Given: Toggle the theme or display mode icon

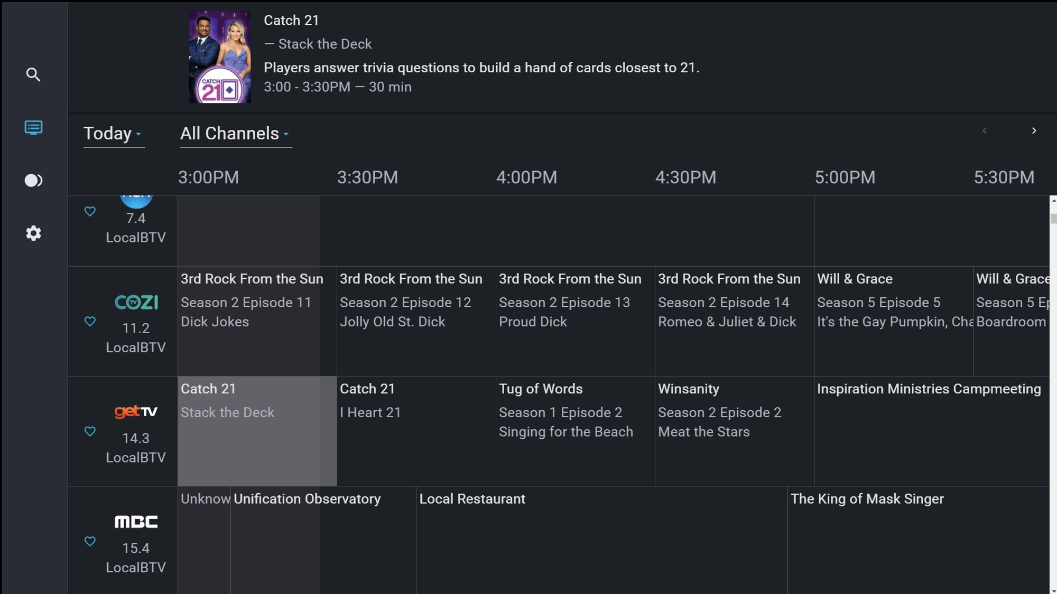Looking at the screenshot, I should [x=33, y=181].
